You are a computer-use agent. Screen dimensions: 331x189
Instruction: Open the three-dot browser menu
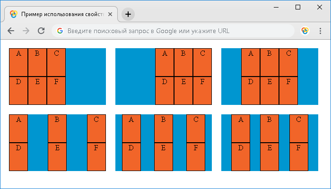click(x=320, y=31)
